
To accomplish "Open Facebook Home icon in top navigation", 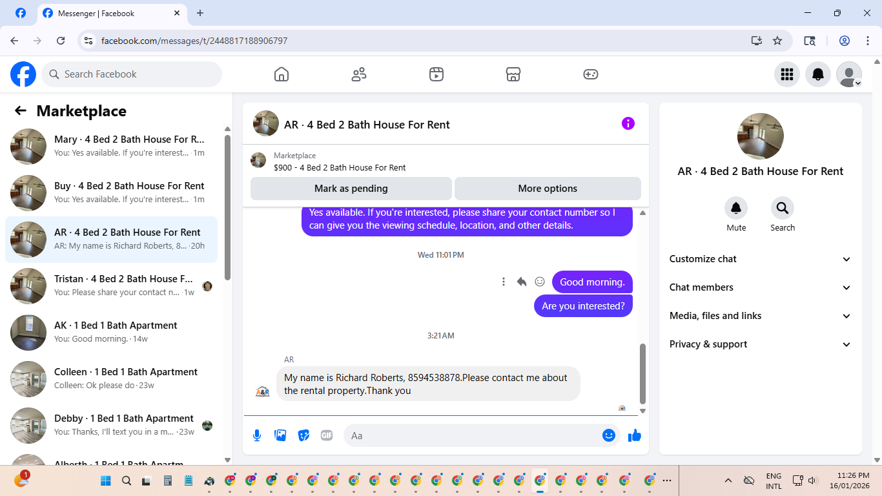I will [x=282, y=74].
